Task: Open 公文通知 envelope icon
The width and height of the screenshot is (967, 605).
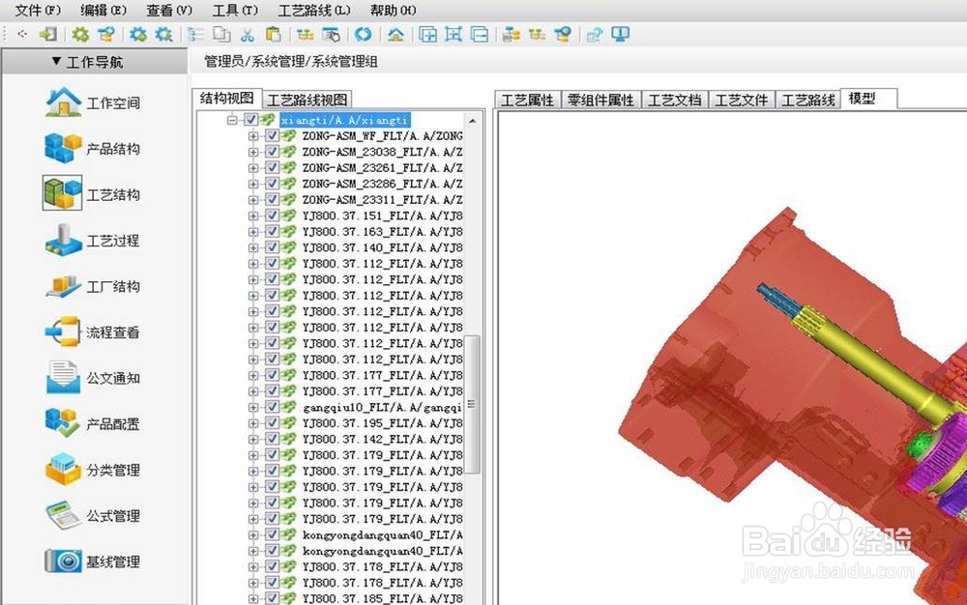Action: point(63,378)
